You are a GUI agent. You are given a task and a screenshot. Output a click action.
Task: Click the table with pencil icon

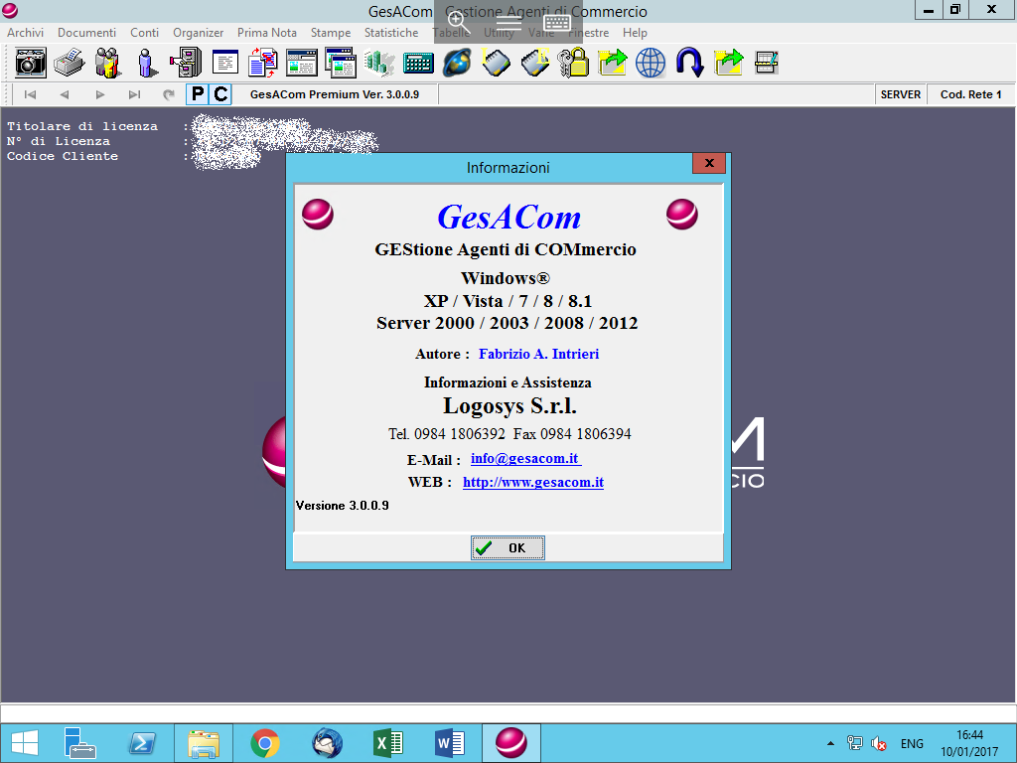[x=767, y=63]
